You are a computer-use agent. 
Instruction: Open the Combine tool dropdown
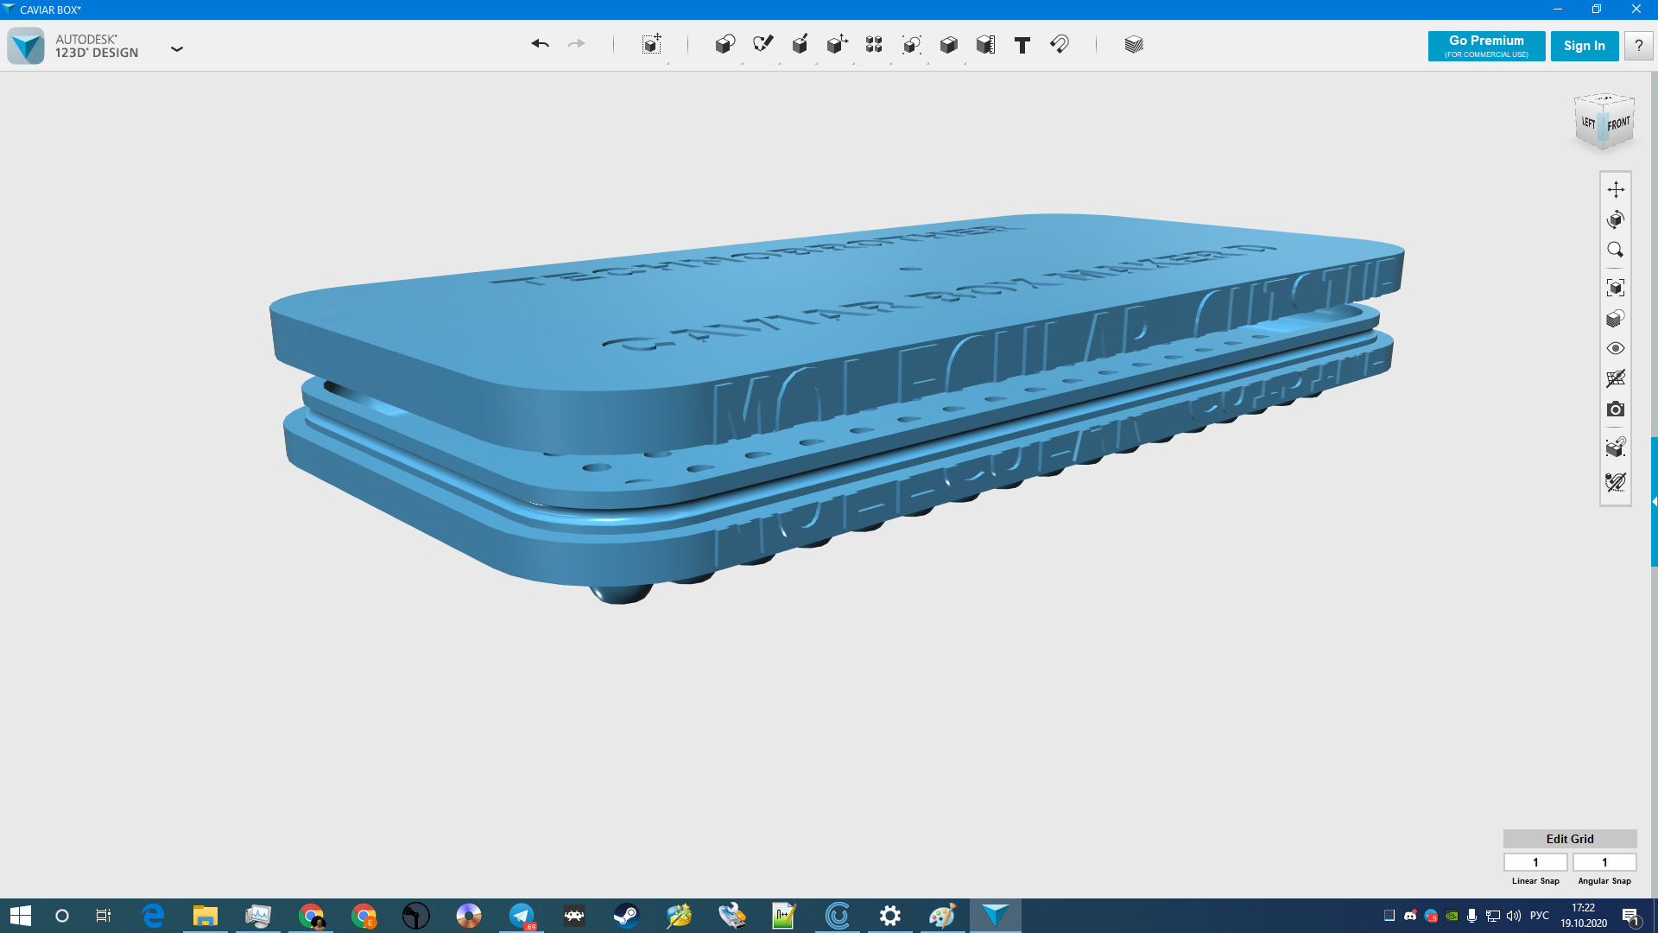click(x=948, y=45)
